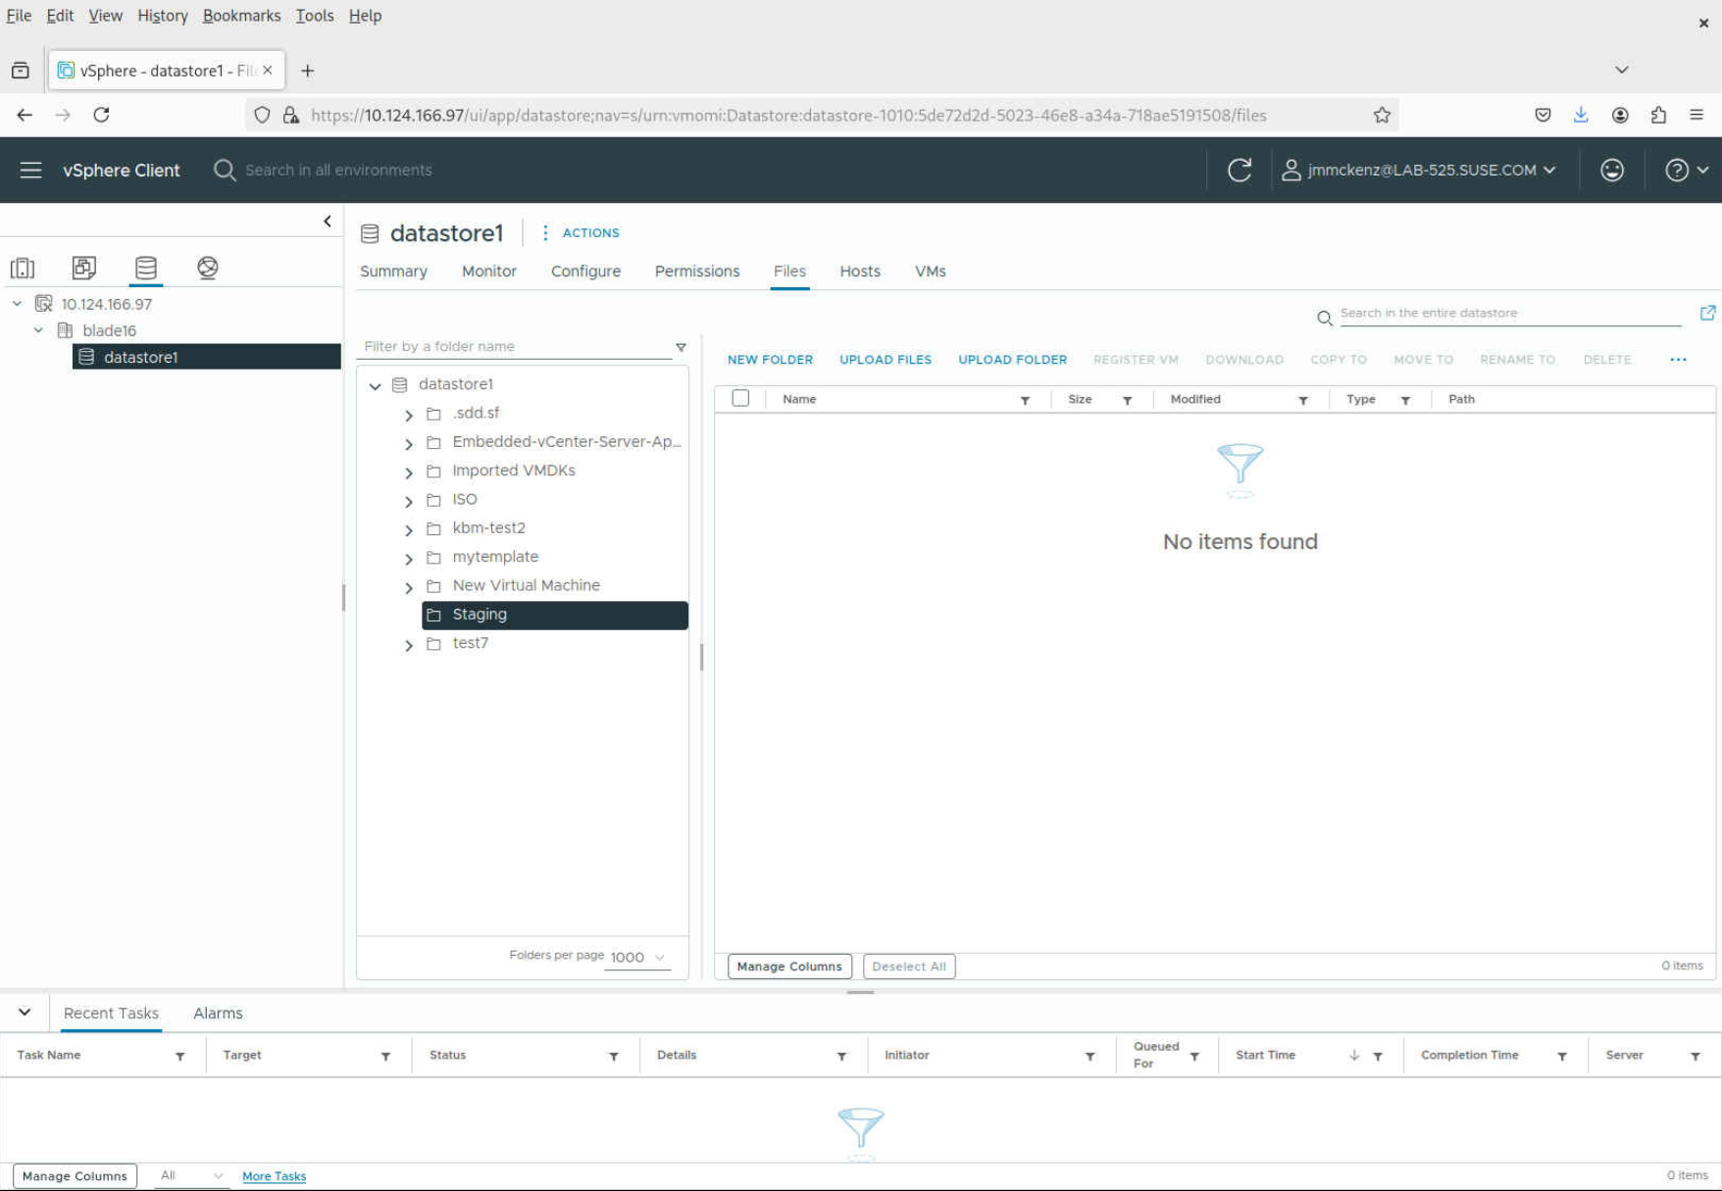
Task: Select the New Virtual Machine folder
Action: 526,585
